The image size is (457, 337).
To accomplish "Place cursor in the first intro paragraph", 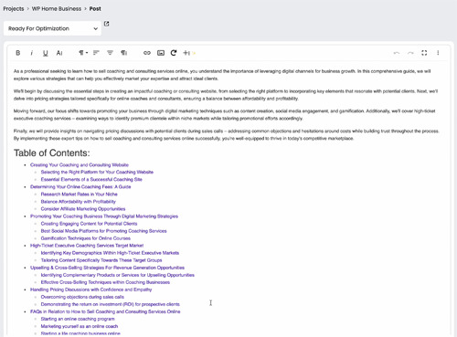I will (x=222, y=75).
